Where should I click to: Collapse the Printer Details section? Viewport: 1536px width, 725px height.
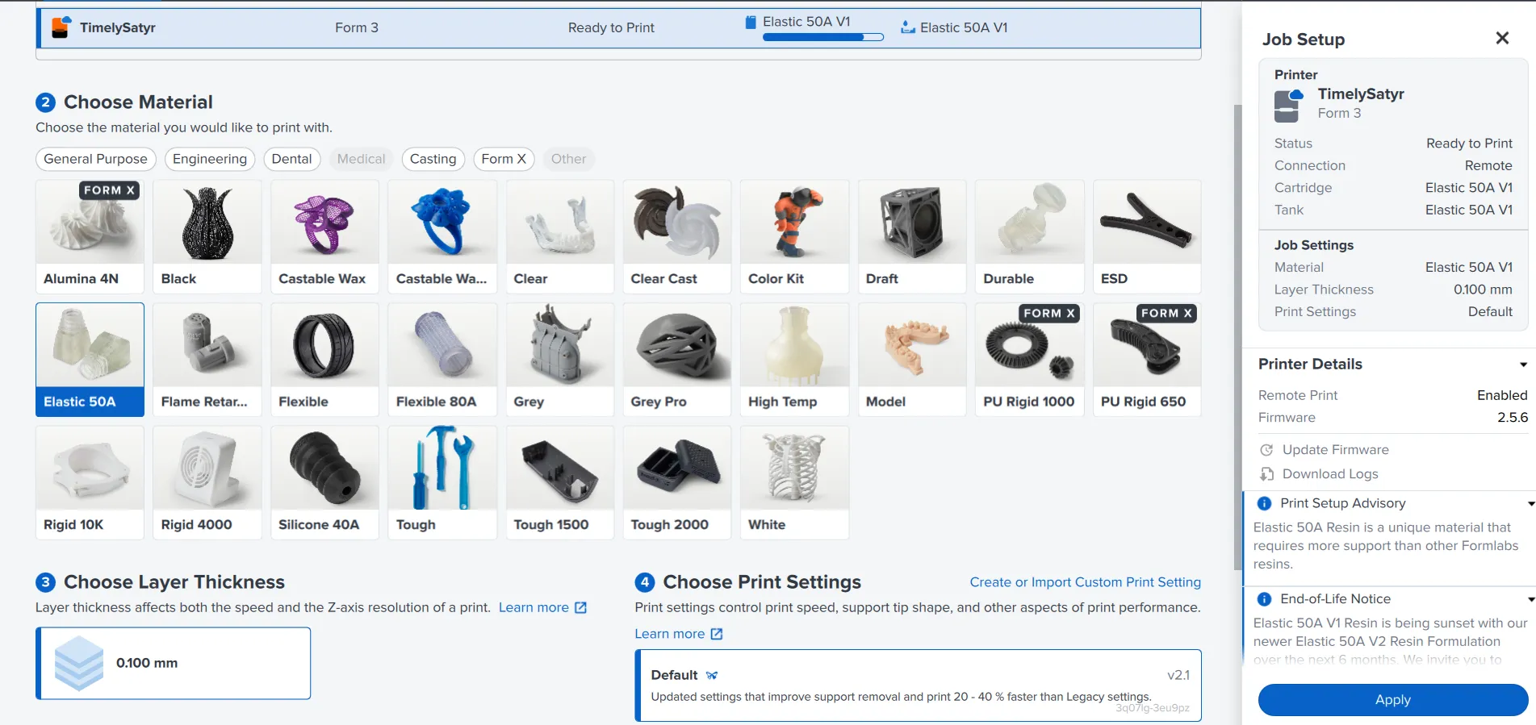1523,365
